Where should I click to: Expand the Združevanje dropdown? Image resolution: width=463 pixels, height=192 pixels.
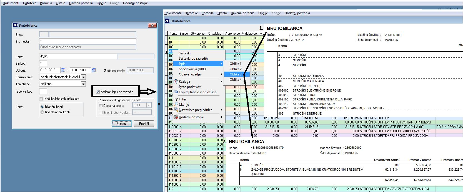point(84,77)
